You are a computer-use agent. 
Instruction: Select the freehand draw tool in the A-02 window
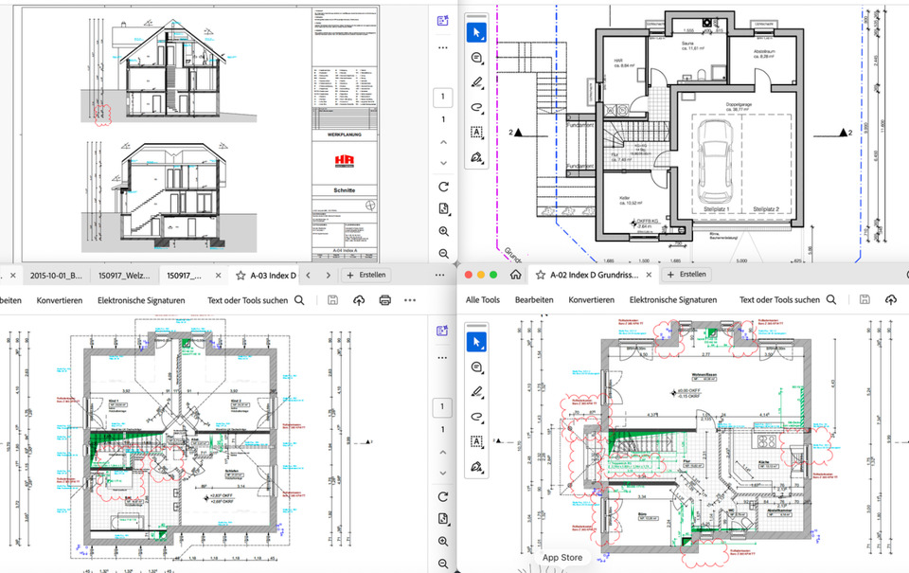[x=477, y=417]
